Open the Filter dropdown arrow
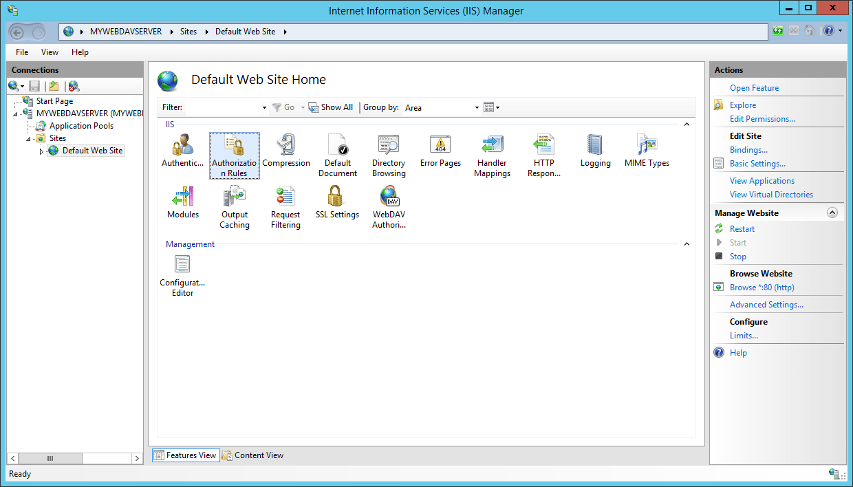The image size is (853, 487). [264, 107]
